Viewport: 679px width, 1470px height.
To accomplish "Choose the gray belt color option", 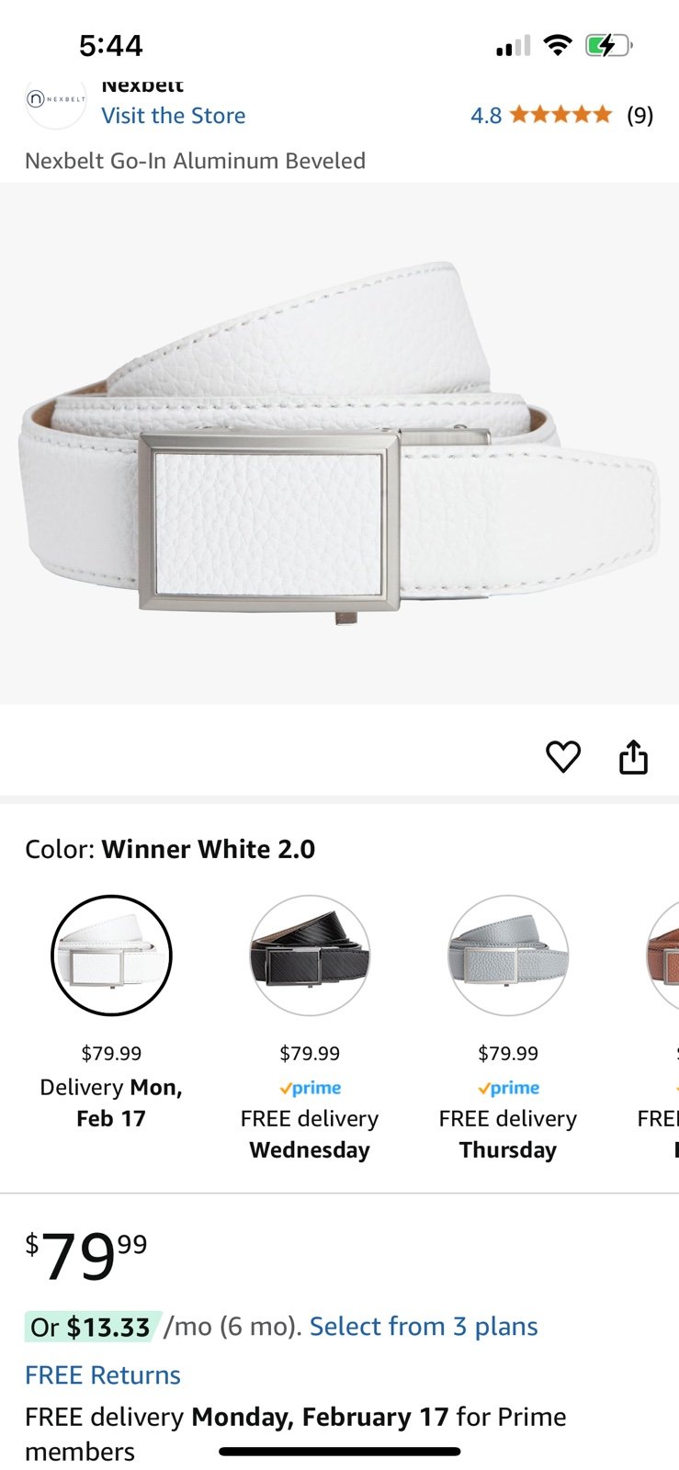I will tap(508, 955).
